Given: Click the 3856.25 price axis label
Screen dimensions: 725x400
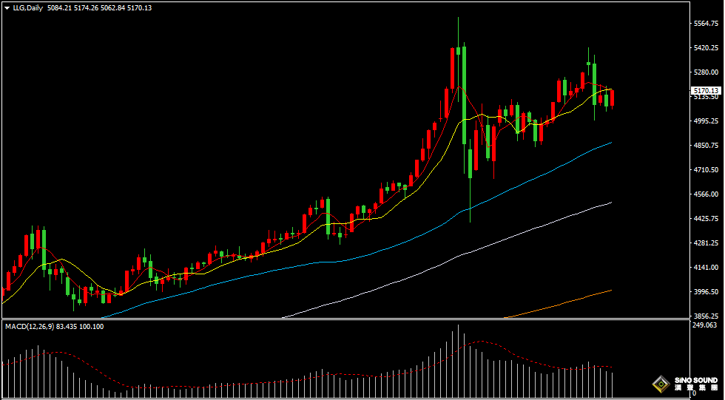Looking at the screenshot, I should click(x=707, y=316).
